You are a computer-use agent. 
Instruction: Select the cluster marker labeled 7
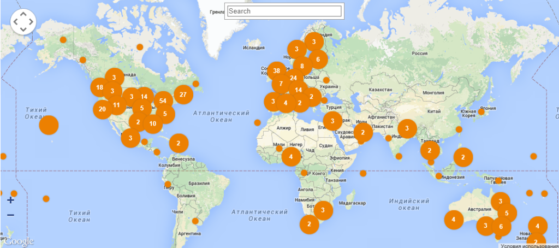click(x=281, y=84)
